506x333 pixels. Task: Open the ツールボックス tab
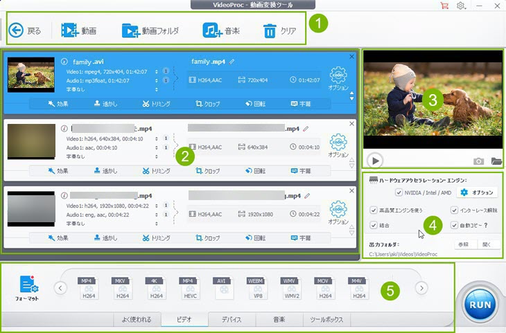point(326,319)
